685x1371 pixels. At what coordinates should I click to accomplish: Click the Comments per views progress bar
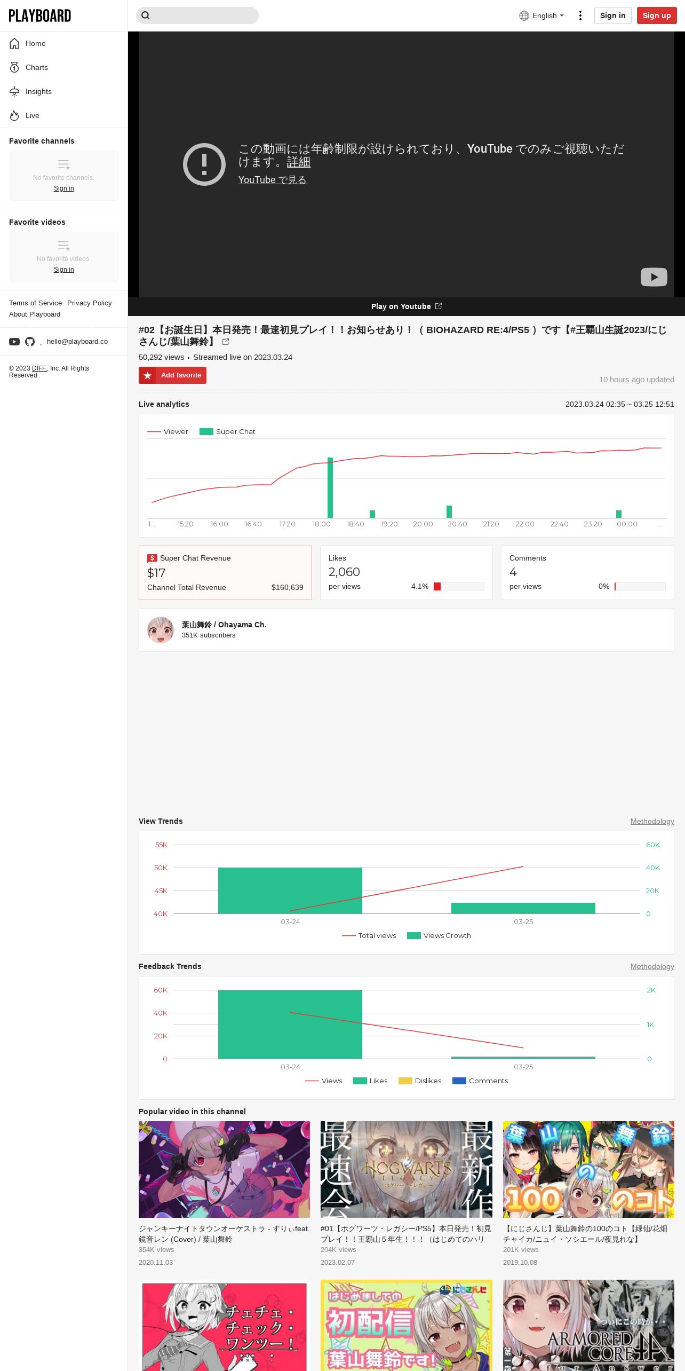pyautogui.click(x=640, y=586)
